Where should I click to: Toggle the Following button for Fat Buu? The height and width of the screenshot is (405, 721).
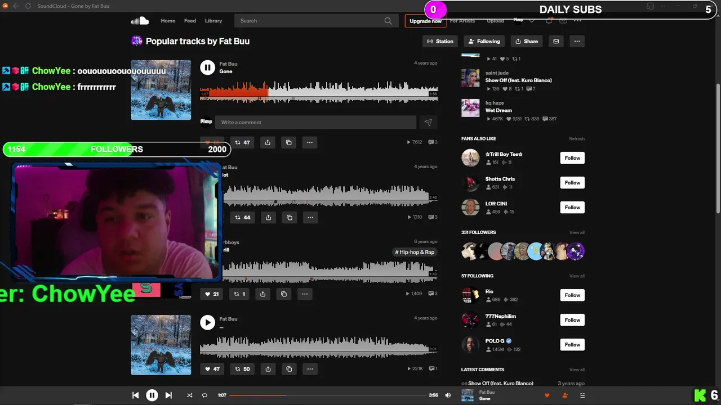(484, 41)
